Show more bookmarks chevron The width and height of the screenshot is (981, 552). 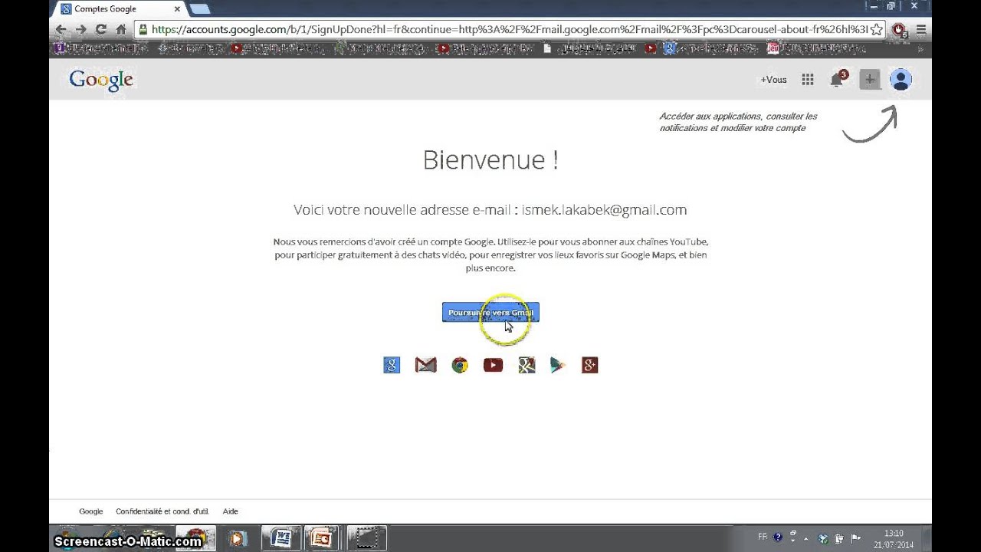[x=922, y=48]
